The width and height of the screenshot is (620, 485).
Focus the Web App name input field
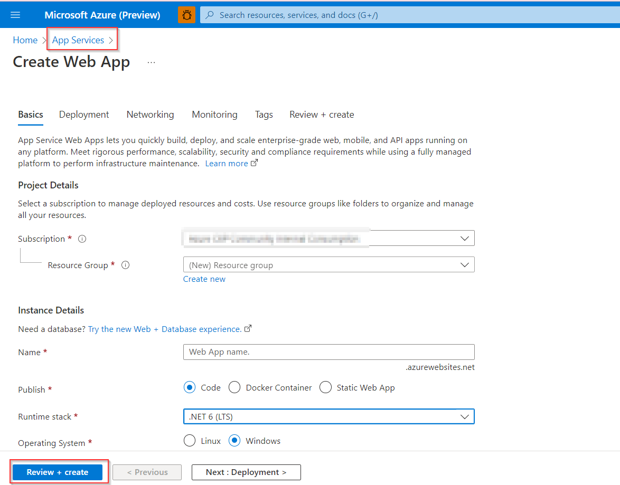click(x=328, y=352)
